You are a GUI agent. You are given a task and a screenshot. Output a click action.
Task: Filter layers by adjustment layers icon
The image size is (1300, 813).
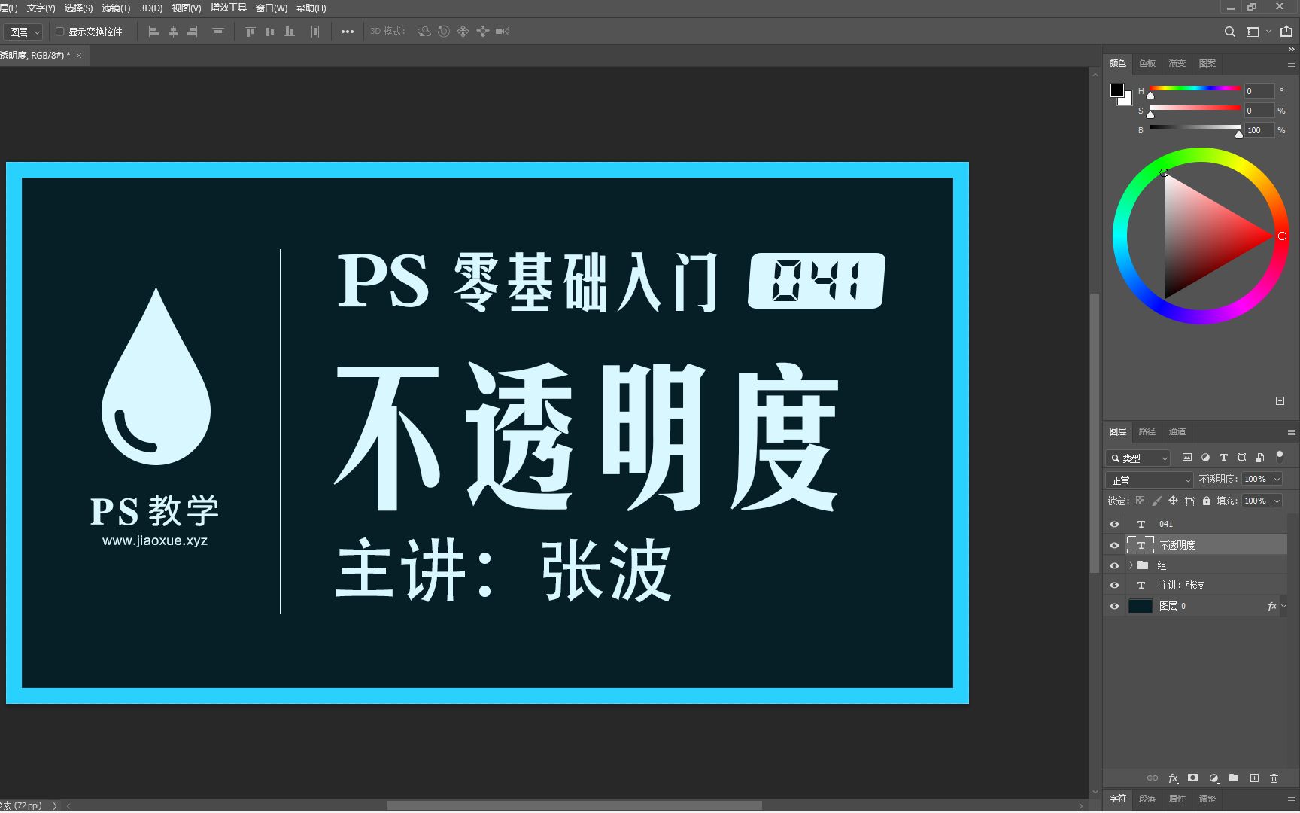pyautogui.click(x=1205, y=457)
